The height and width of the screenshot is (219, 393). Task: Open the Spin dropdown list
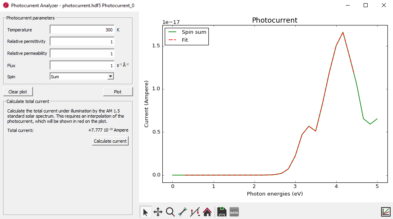[x=82, y=77]
